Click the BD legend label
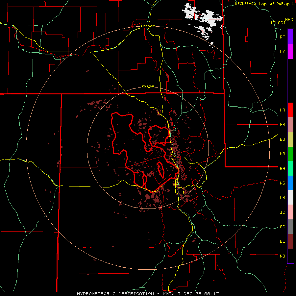296x296 pixels. (x=282, y=139)
